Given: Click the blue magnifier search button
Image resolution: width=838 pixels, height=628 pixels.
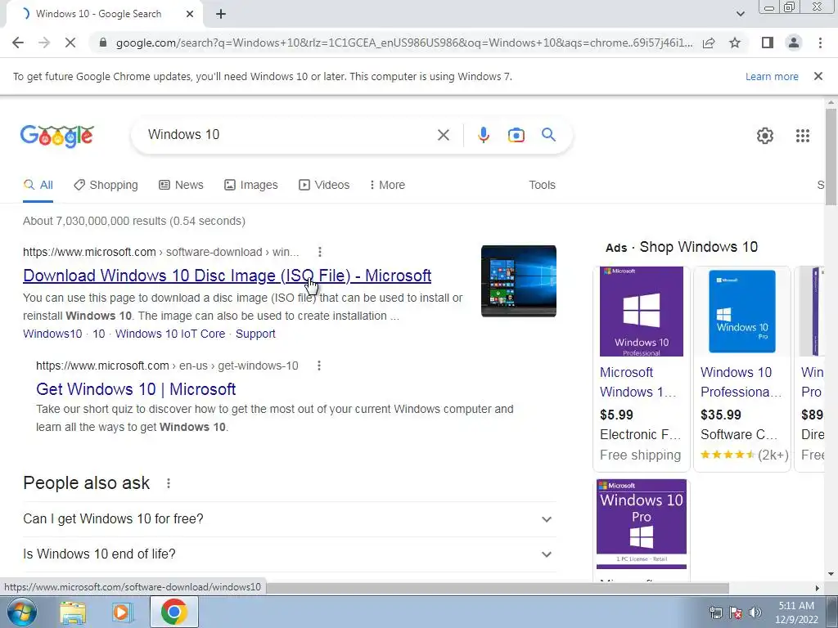Looking at the screenshot, I should (548, 135).
